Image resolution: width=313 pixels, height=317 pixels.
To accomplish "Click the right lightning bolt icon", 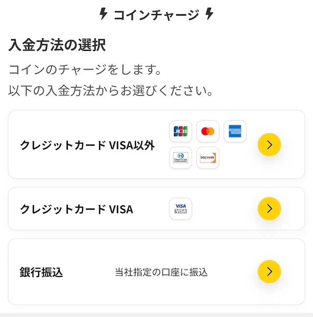I will (209, 15).
